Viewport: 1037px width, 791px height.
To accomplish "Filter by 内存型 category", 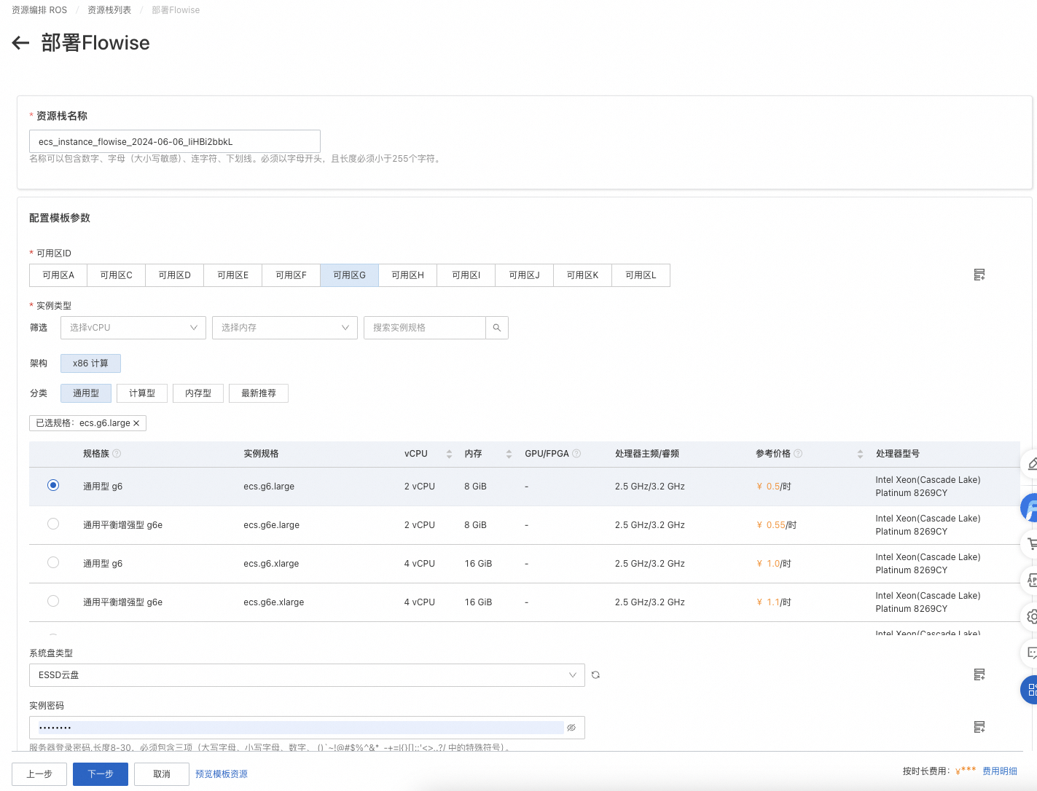I will (198, 393).
